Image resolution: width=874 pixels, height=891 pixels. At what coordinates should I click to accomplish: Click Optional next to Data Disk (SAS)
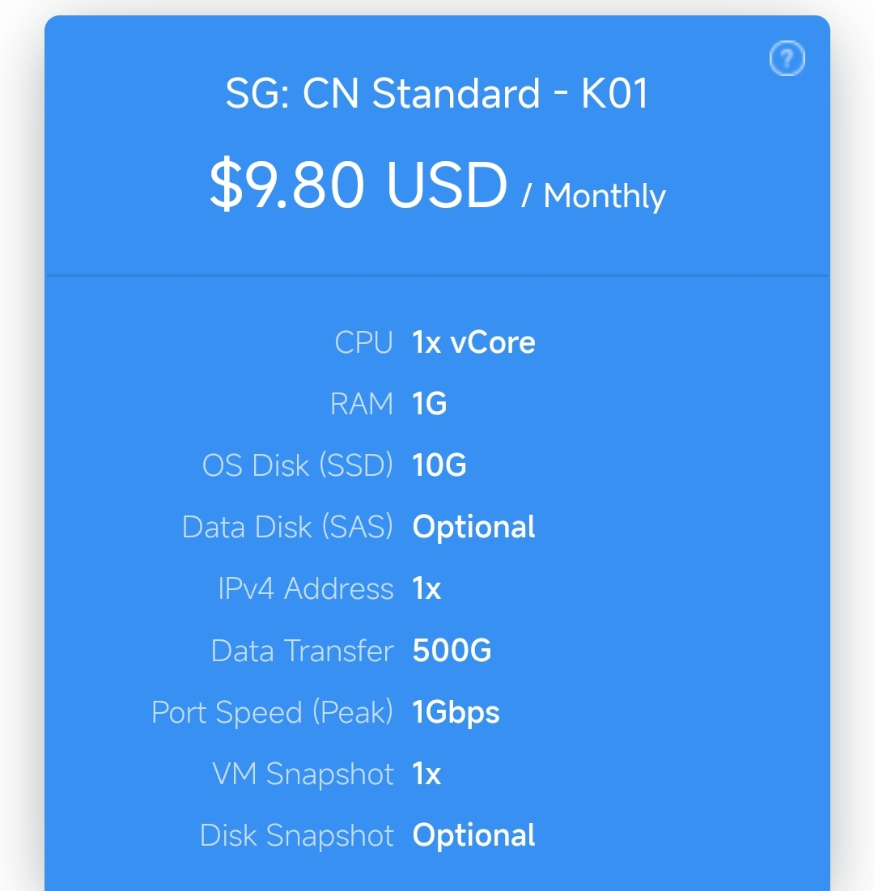tap(473, 527)
